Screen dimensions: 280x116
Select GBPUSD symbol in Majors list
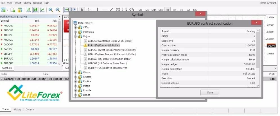112,50
